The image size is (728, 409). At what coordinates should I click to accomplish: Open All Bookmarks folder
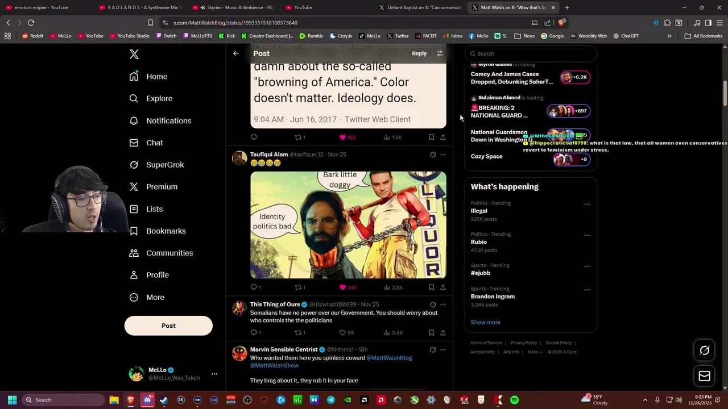(x=704, y=36)
